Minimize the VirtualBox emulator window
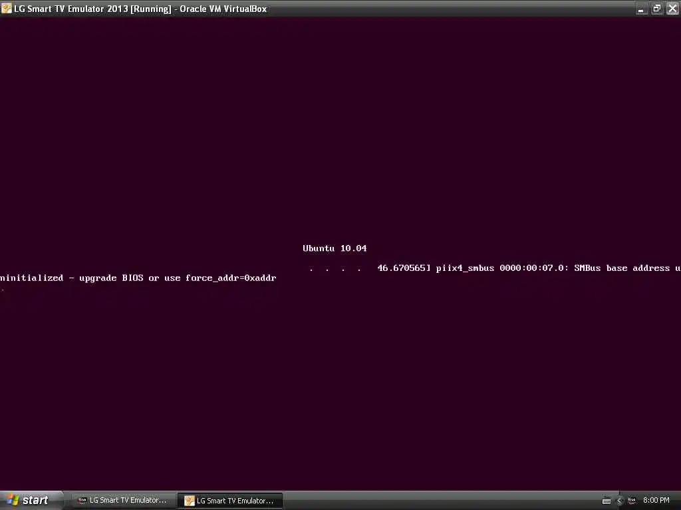Viewport: 681px width, 510px height. 641,9
